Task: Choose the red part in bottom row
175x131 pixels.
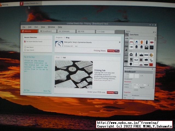Action: [151, 65]
